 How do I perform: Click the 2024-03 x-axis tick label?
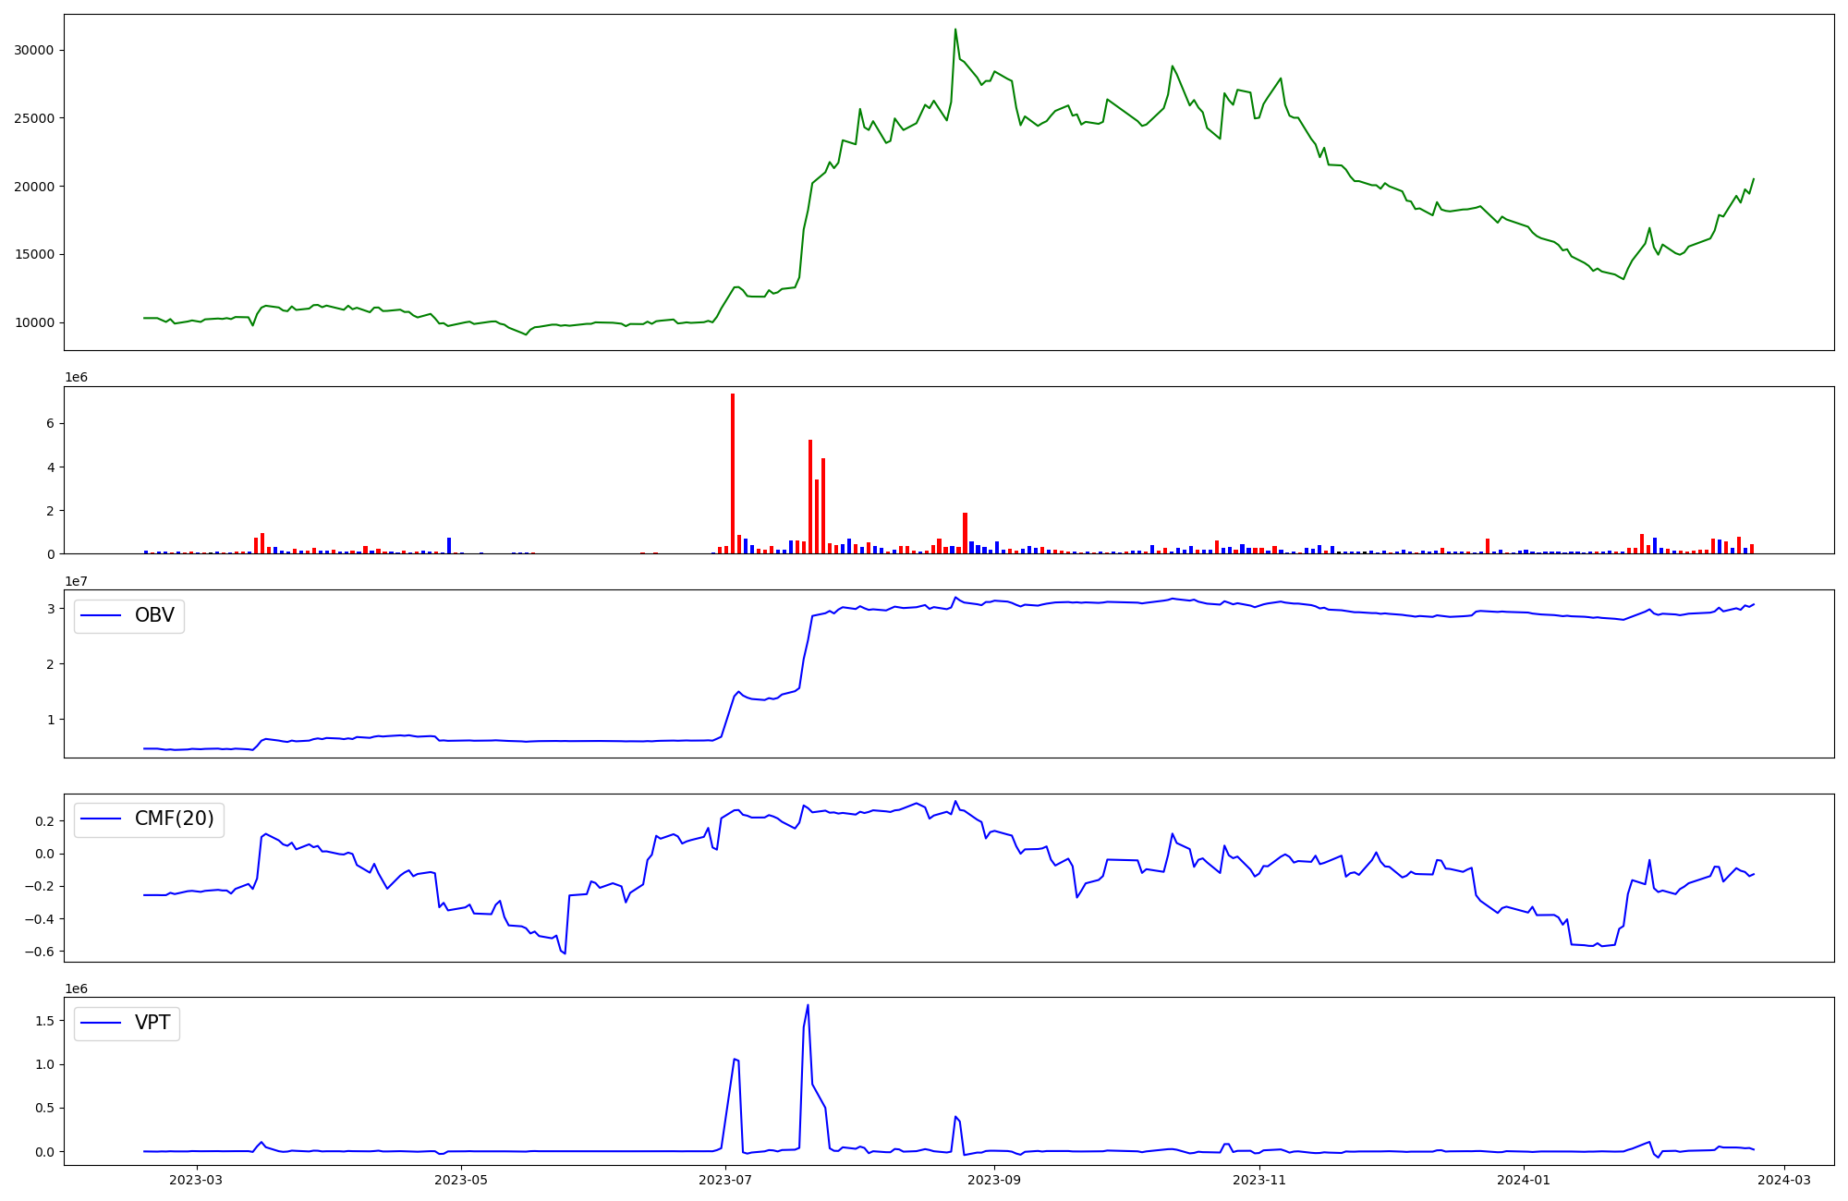click(1783, 1180)
